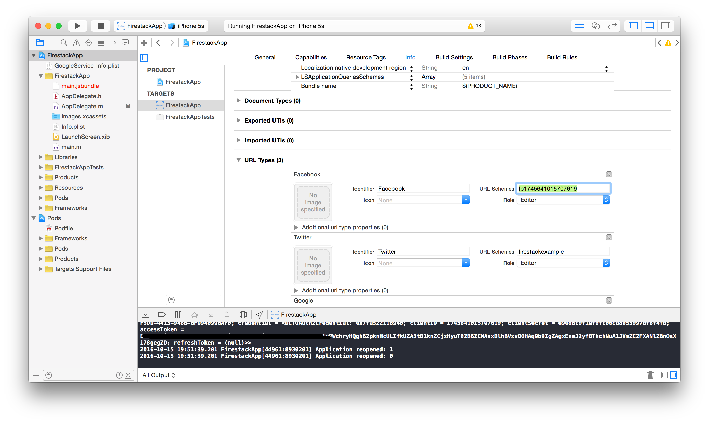Select AppDelegate.m in navigator
The width and height of the screenshot is (709, 423).
(82, 106)
